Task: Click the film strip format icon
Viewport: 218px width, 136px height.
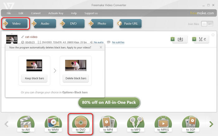Action: (x=39, y=42)
